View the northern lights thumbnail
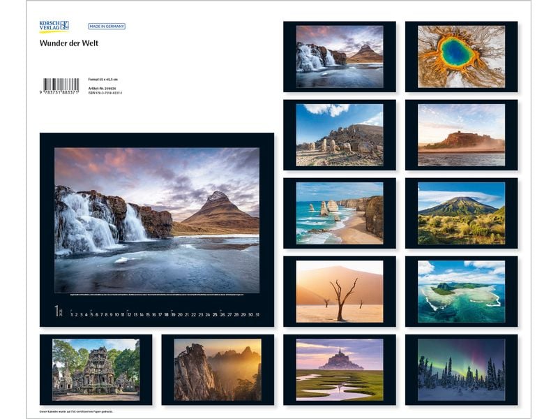The image size is (558, 419). pos(461,369)
